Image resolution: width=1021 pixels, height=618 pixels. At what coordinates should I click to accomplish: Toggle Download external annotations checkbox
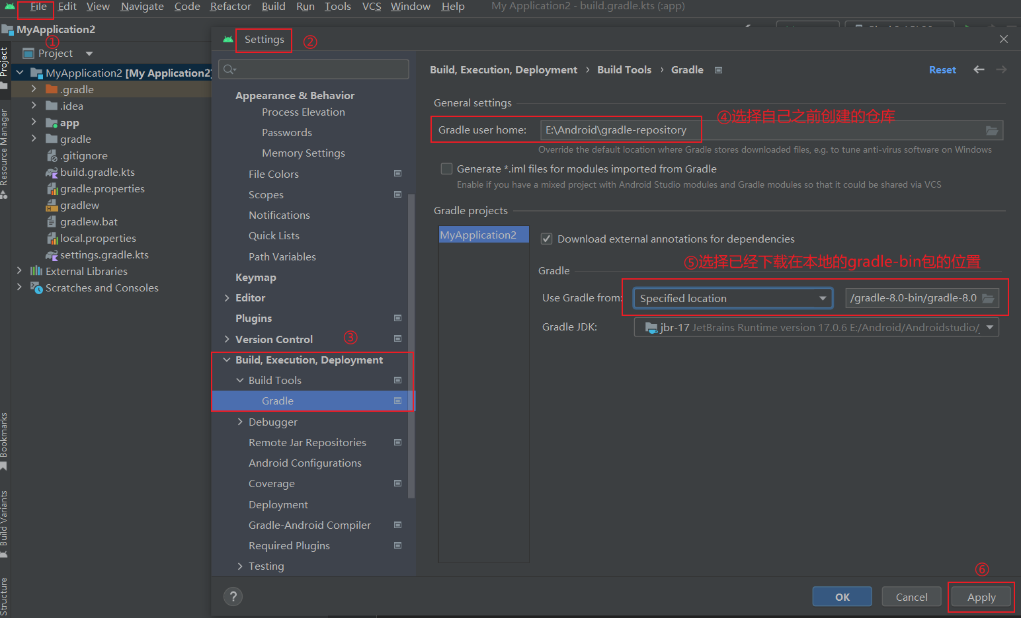pyautogui.click(x=547, y=239)
